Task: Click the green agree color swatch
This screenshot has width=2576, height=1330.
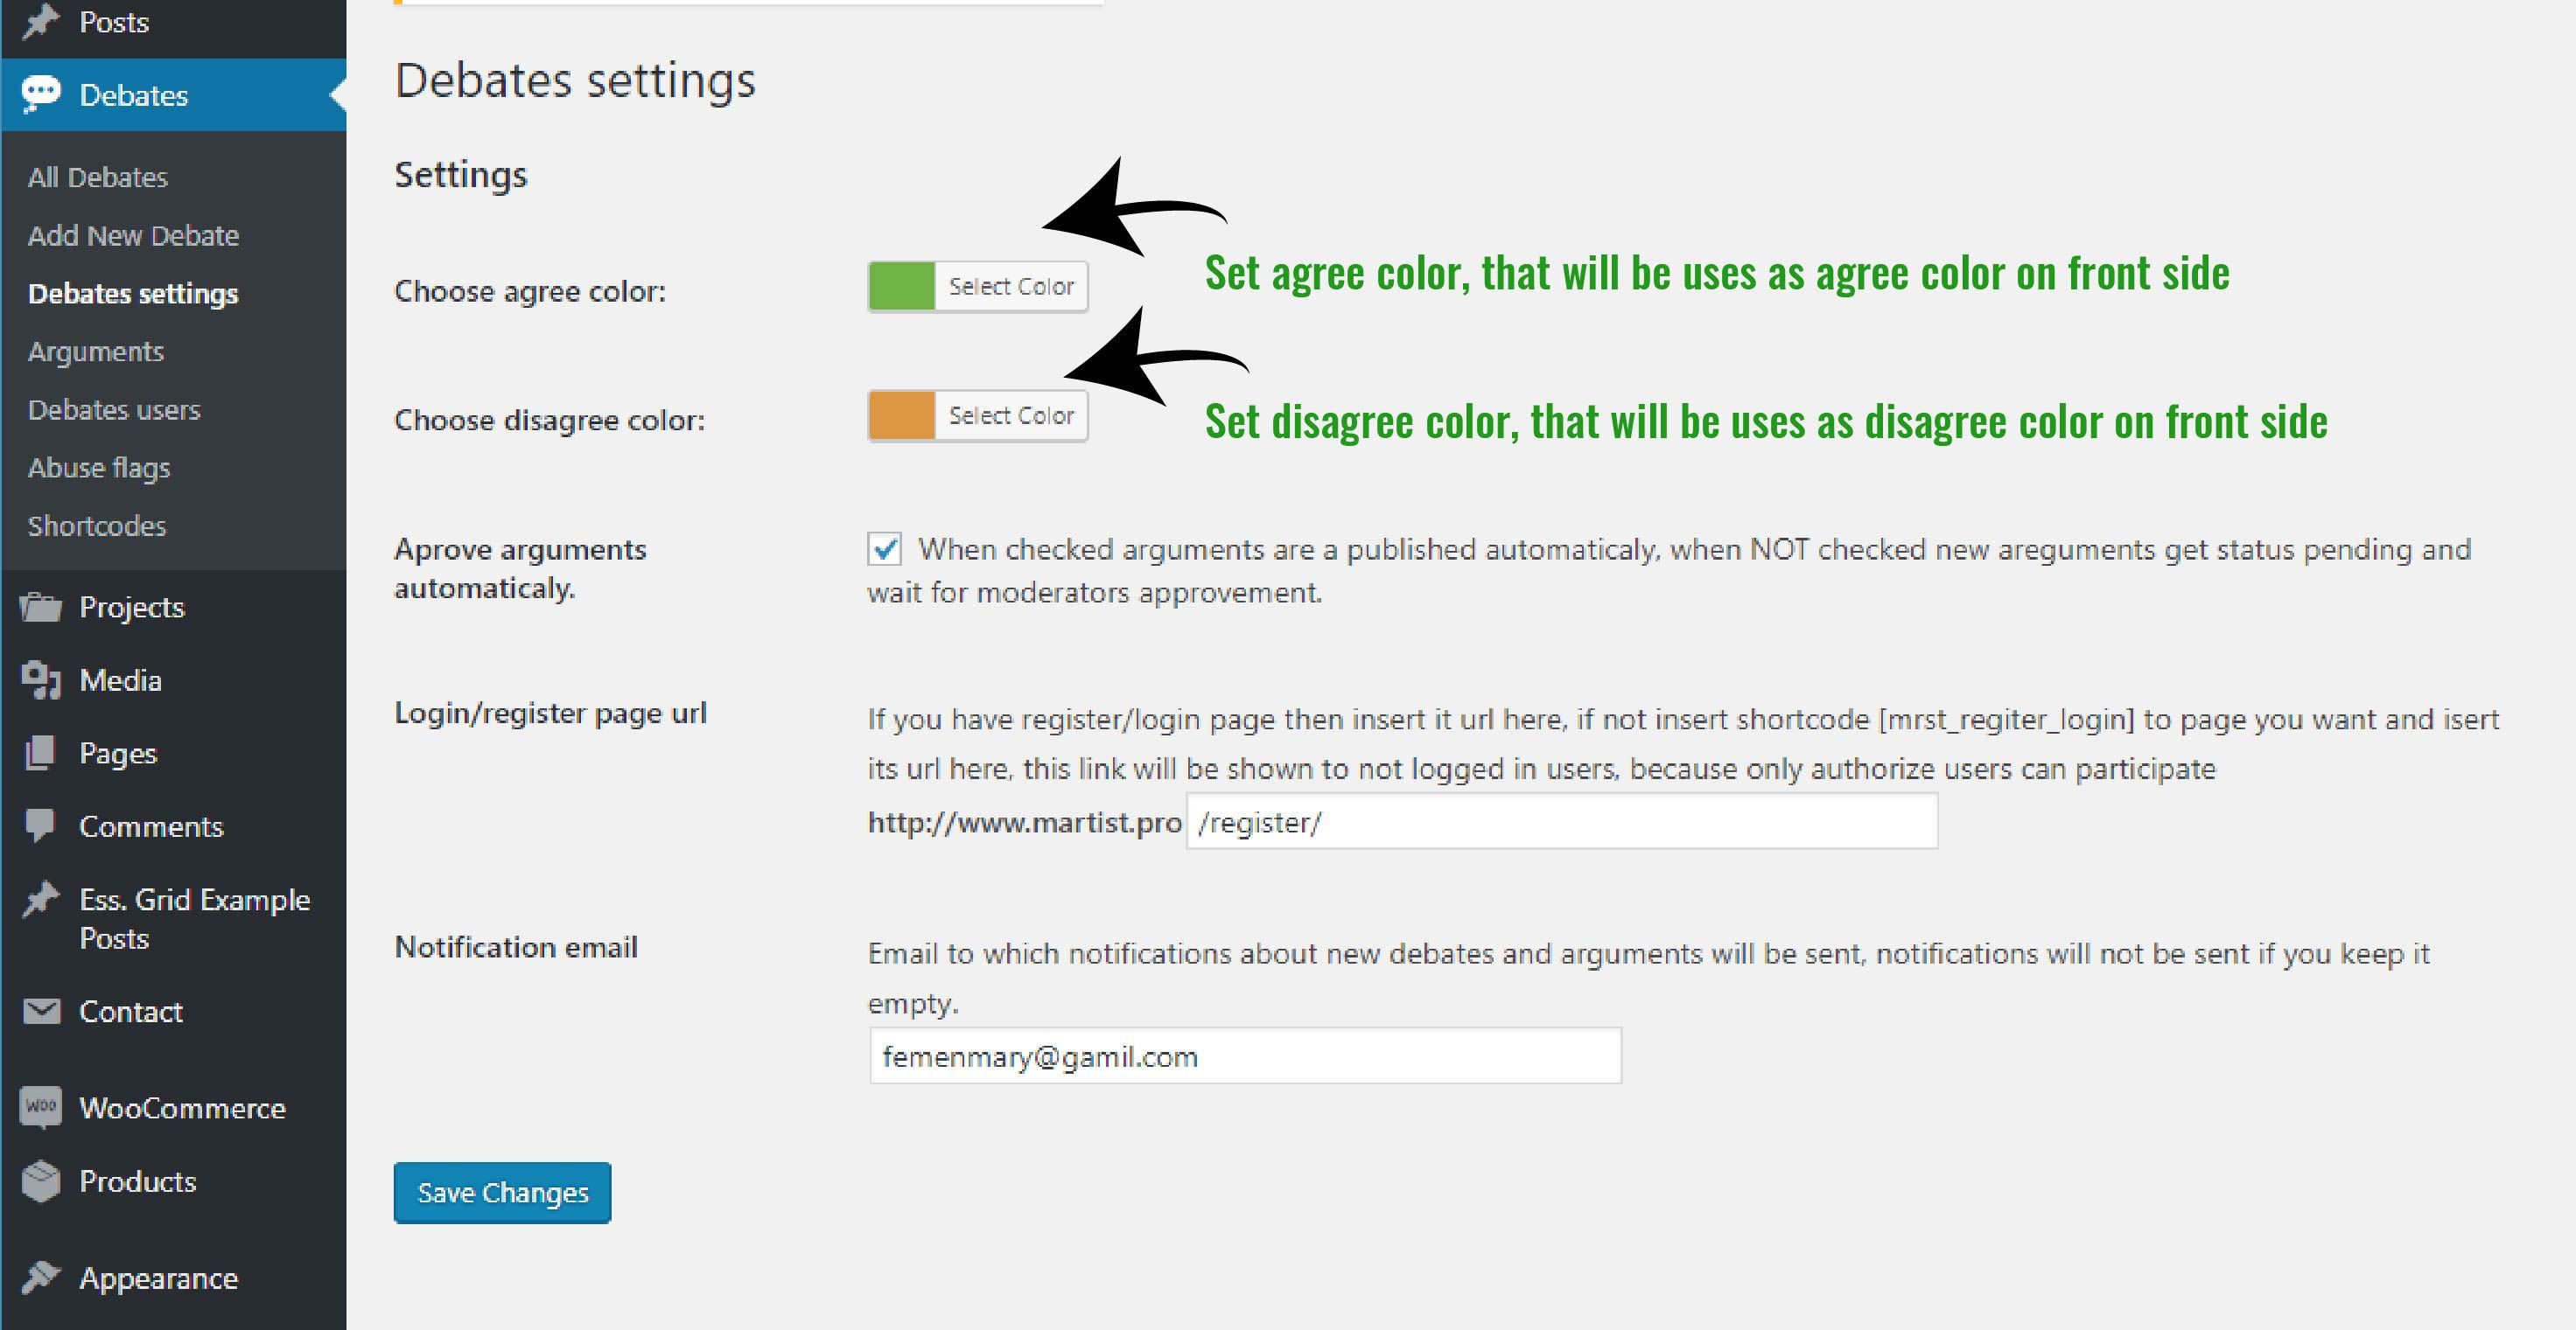Action: tap(901, 287)
